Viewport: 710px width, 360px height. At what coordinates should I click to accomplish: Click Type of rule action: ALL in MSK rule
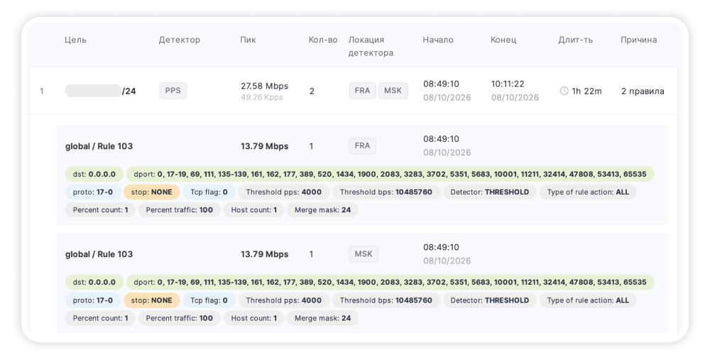[588, 300]
